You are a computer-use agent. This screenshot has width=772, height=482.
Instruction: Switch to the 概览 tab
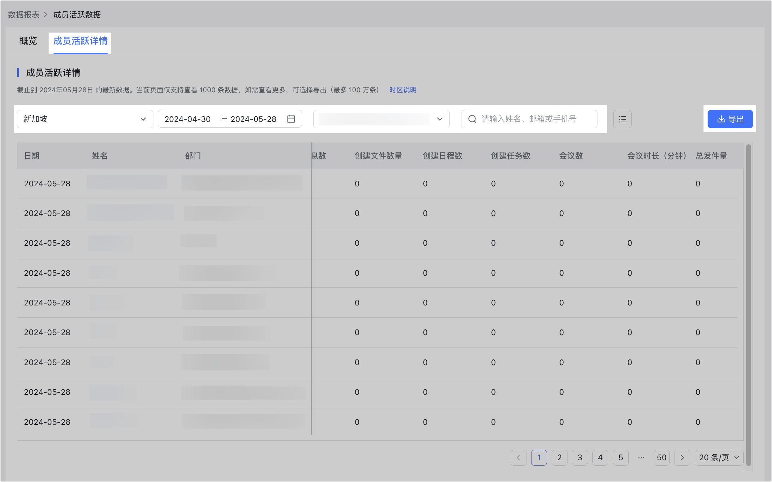[x=28, y=41]
